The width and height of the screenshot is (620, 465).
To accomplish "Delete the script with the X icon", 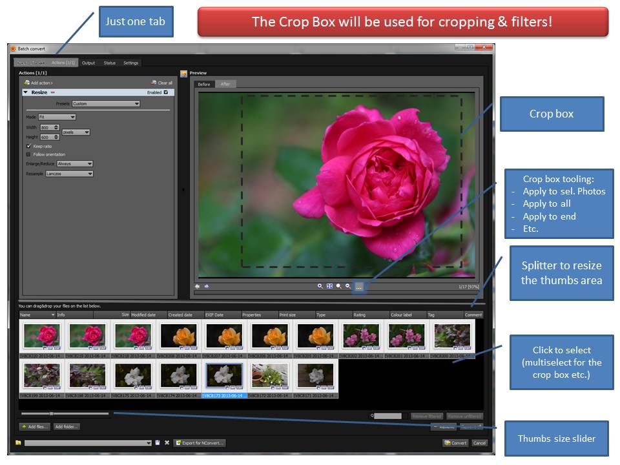I will (167, 442).
